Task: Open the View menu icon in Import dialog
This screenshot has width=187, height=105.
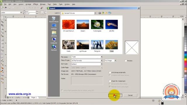Action: pyautogui.click(x=110, y=13)
